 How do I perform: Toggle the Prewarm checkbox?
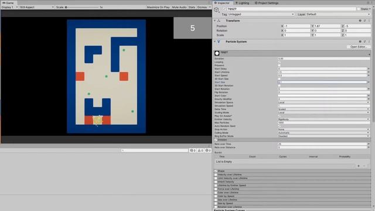[279, 65]
